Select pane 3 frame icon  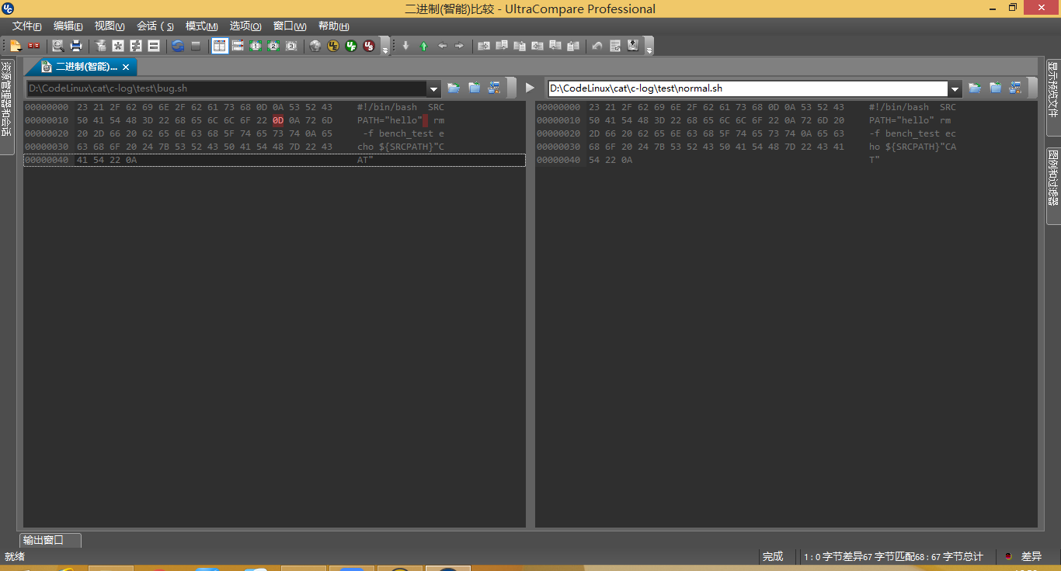291,46
